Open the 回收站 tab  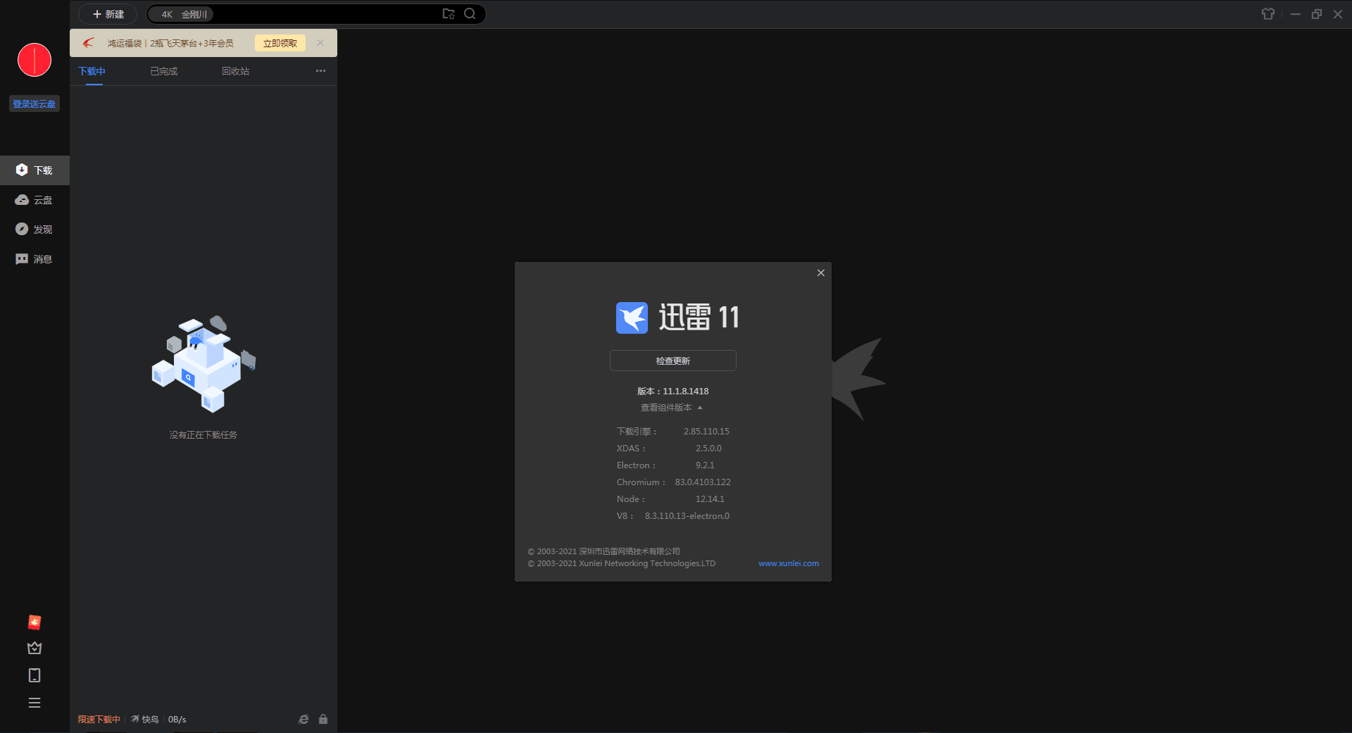tap(235, 70)
